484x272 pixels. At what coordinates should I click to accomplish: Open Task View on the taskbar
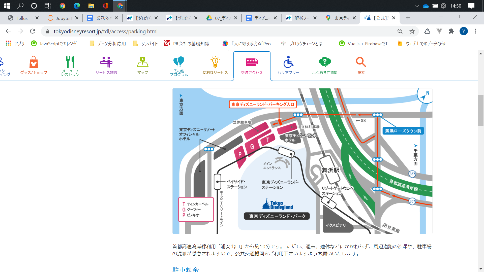click(x=47, y=6)
